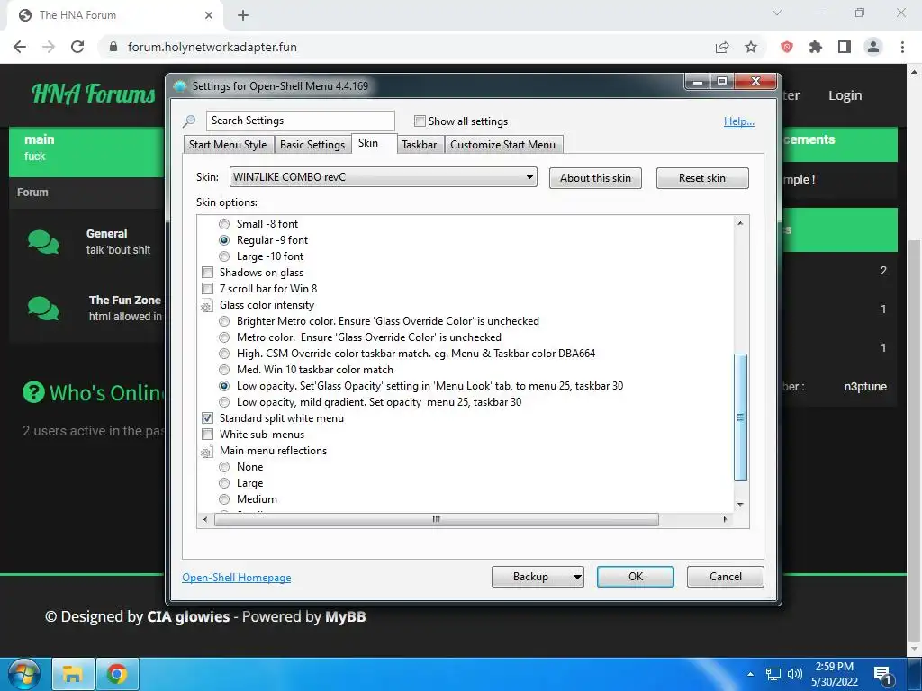This screenshot has height=691, width=922.
Task: Click the Open-Shell title bar shell icon
Action: [180, 85]
